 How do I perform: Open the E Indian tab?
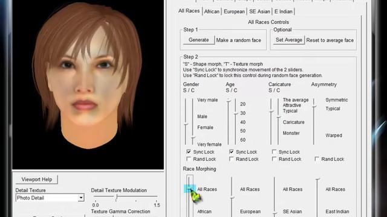pos(284,11)
